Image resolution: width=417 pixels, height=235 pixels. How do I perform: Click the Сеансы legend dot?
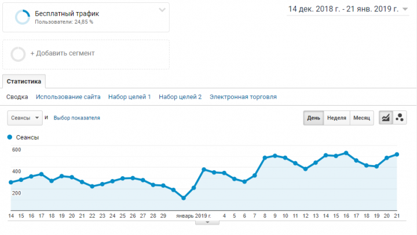point(10,137)
